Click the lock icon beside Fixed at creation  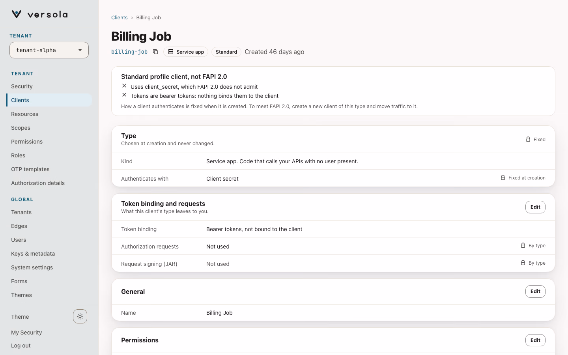tap(503, 177)
